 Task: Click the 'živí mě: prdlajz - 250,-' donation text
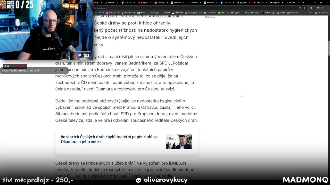pos(38,180)
